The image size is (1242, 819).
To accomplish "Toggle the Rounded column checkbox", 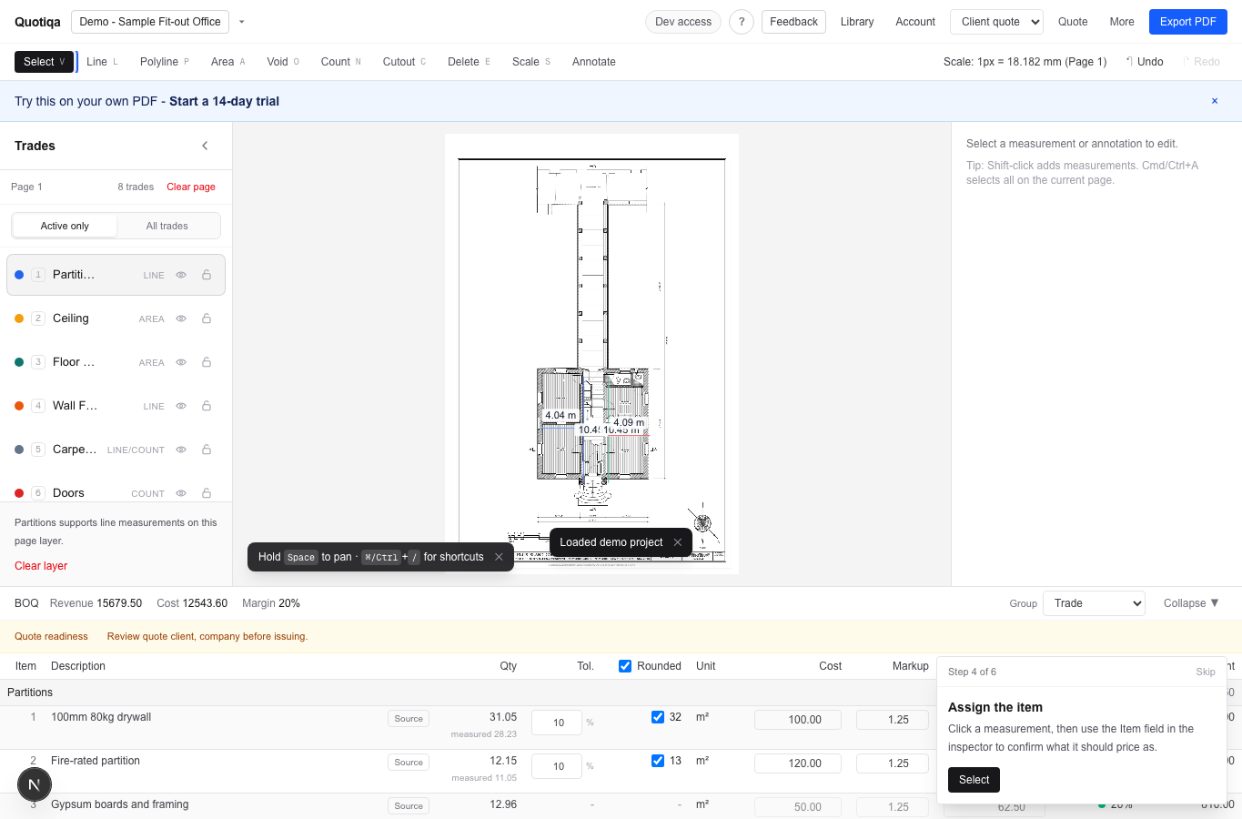I will 625,666.
